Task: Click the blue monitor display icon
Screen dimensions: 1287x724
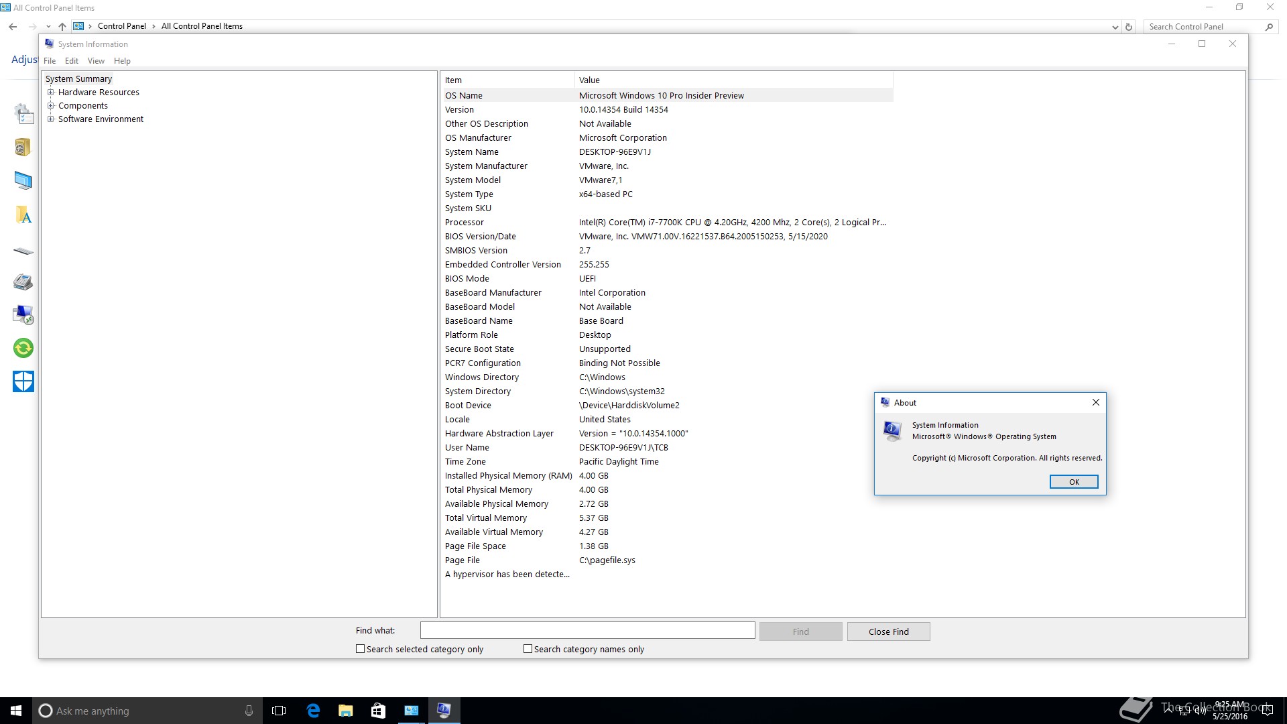Action: click(x=23, y=180)
